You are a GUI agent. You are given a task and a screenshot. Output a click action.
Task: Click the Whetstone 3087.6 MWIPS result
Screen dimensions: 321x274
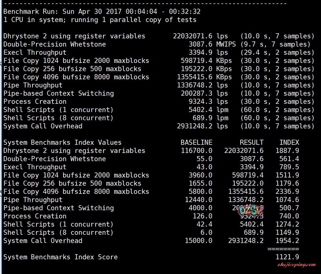click(208, 44)
